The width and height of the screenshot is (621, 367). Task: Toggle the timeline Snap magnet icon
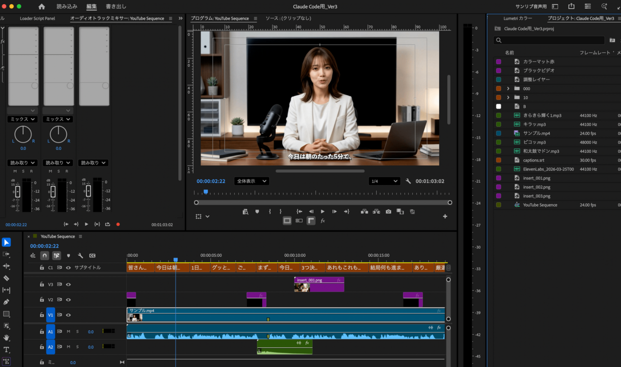(45, 255)
